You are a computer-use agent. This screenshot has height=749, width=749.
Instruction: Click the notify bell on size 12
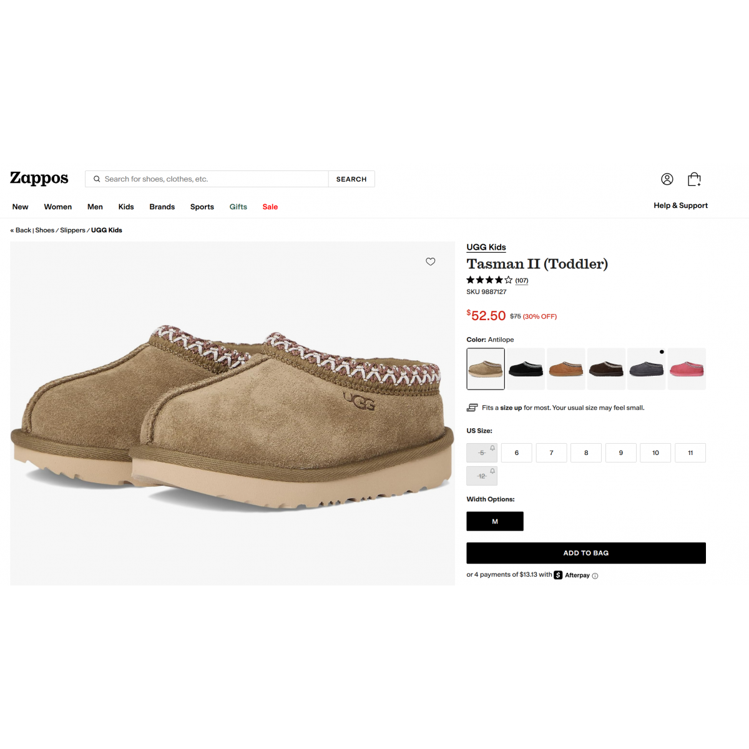[x=492, y=471]
